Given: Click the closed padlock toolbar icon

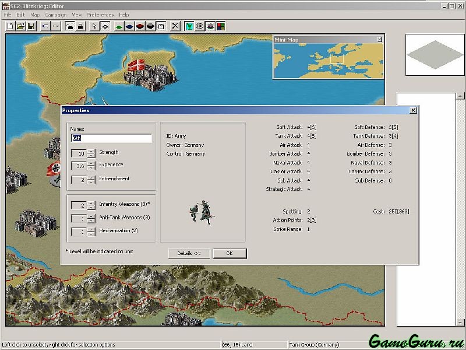Looking at the screenshot, I should click(80, 26).
